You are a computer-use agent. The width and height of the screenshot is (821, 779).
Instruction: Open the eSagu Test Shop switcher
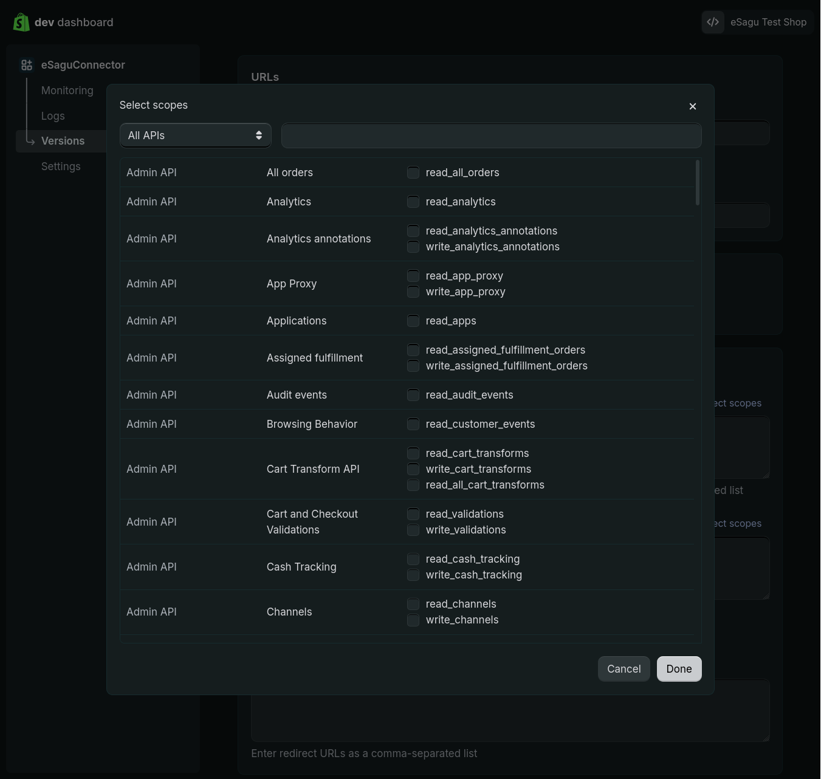(x=757, y=22)
